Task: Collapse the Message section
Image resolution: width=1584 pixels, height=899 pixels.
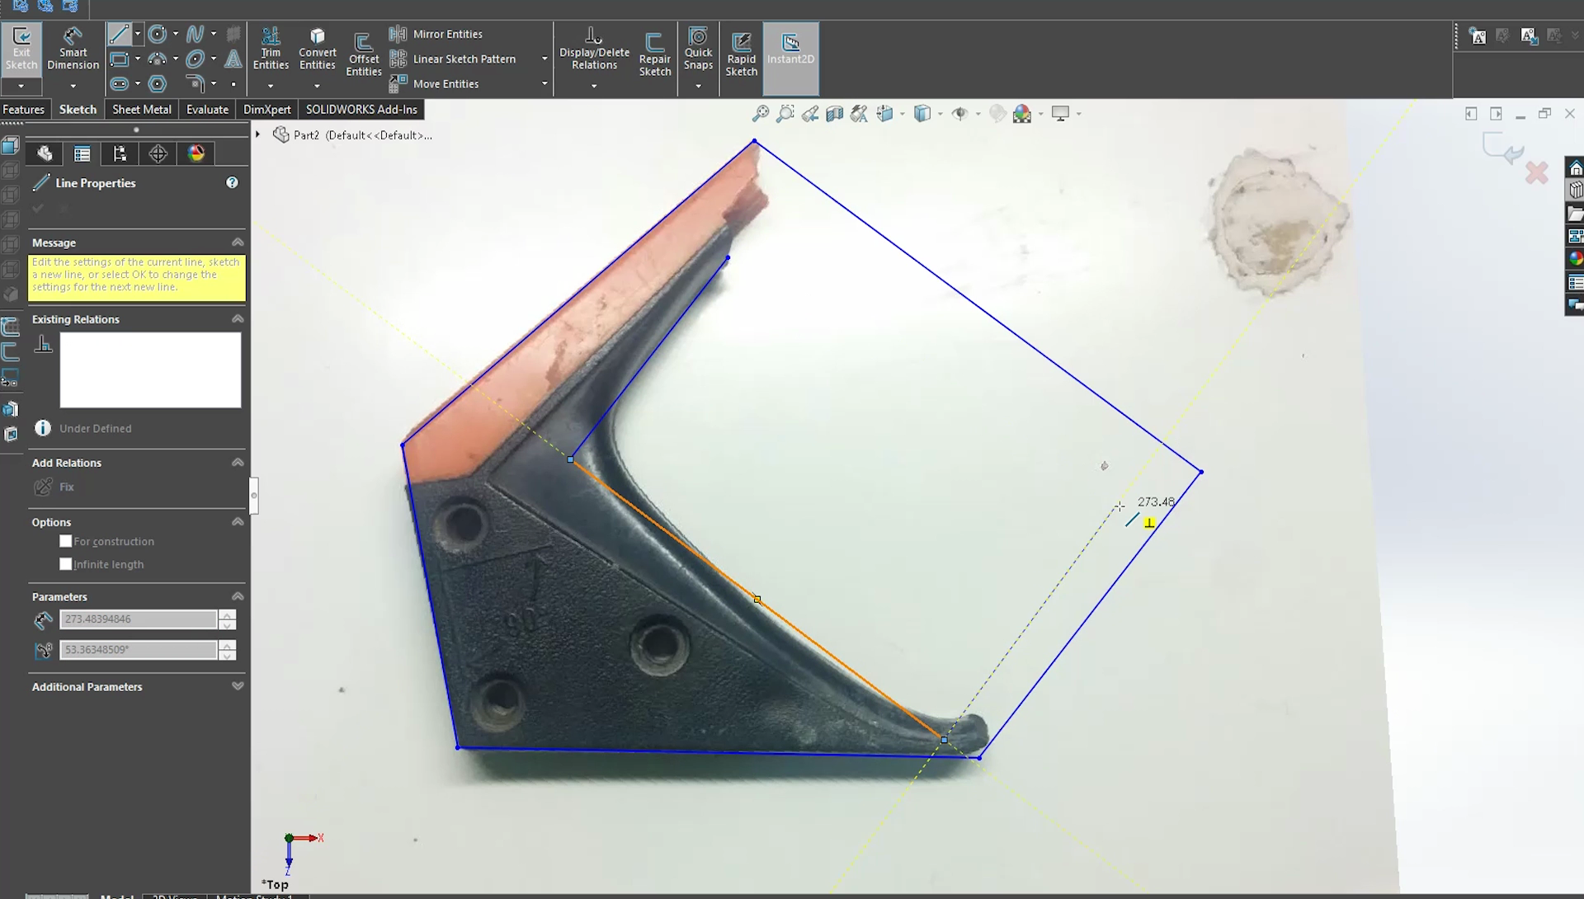Action: (238, 242)
